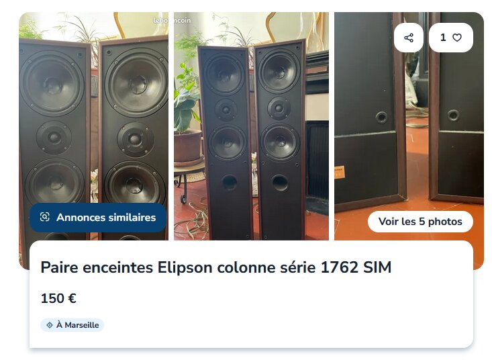The width and height of the screenshot is (492, 360).
Task: Click the right speaker tweeter in middle photo
Action: coord(279,108)
